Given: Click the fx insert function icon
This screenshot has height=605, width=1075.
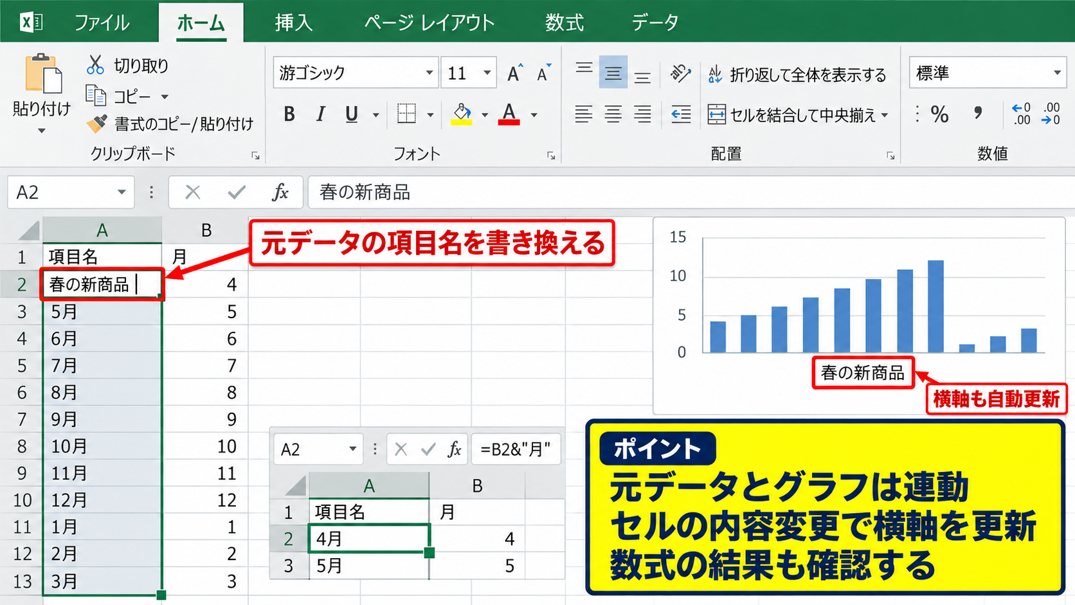Looking at the screenshot, I should (280, 192).
